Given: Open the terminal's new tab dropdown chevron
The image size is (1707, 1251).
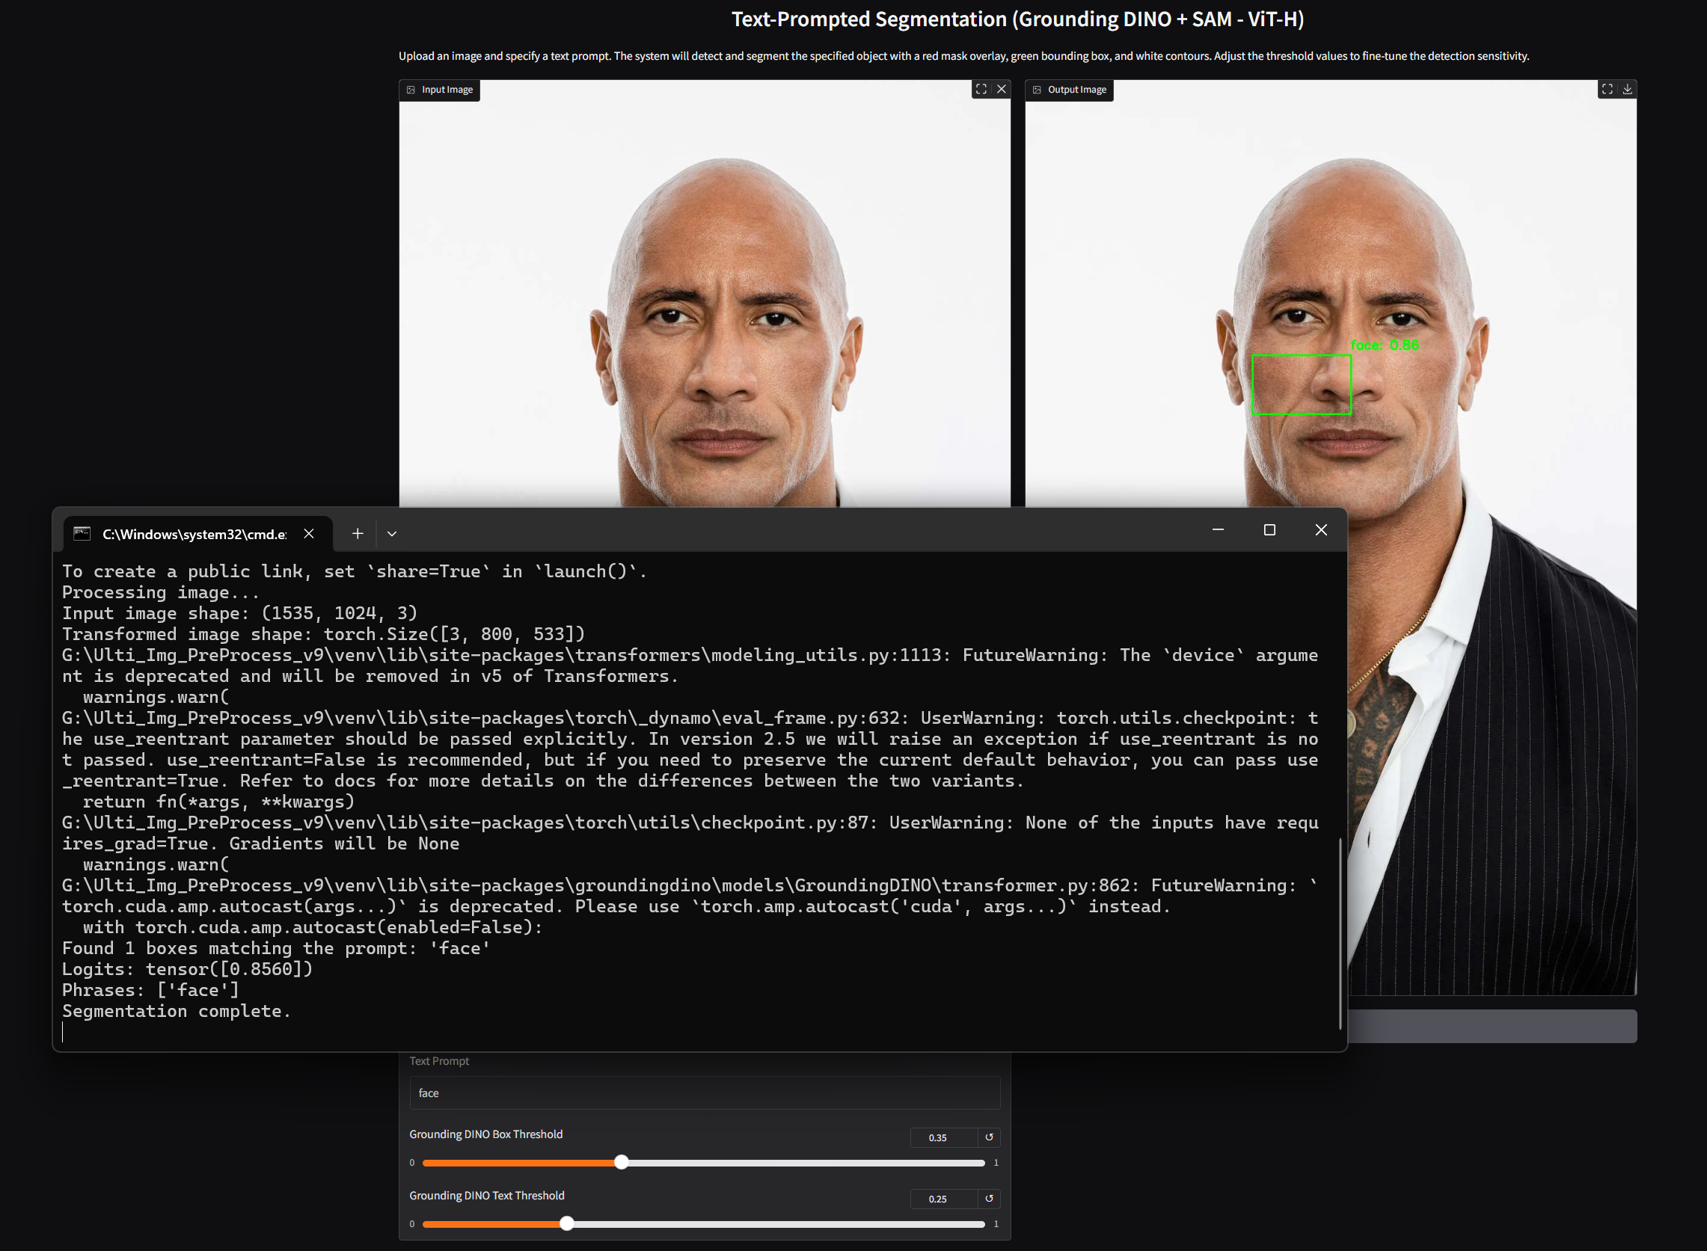Looking at the screenshot, I should [x=392, y=533].
